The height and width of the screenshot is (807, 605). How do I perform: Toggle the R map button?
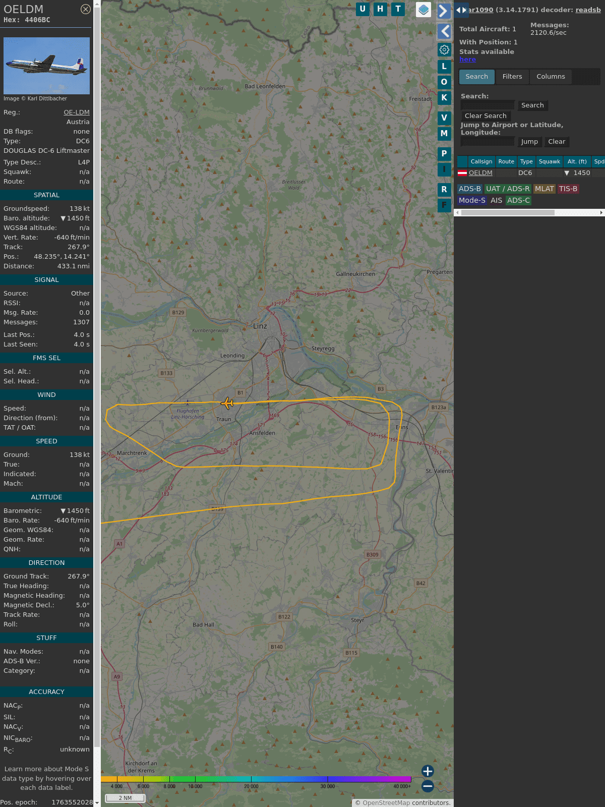444,190
